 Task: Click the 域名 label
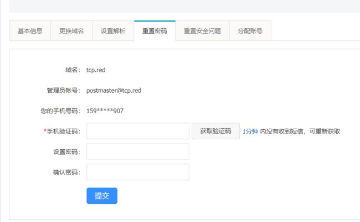[x=73, y=70]
